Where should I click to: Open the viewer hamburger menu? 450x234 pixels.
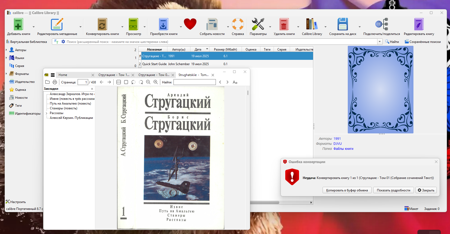[53, 75]
